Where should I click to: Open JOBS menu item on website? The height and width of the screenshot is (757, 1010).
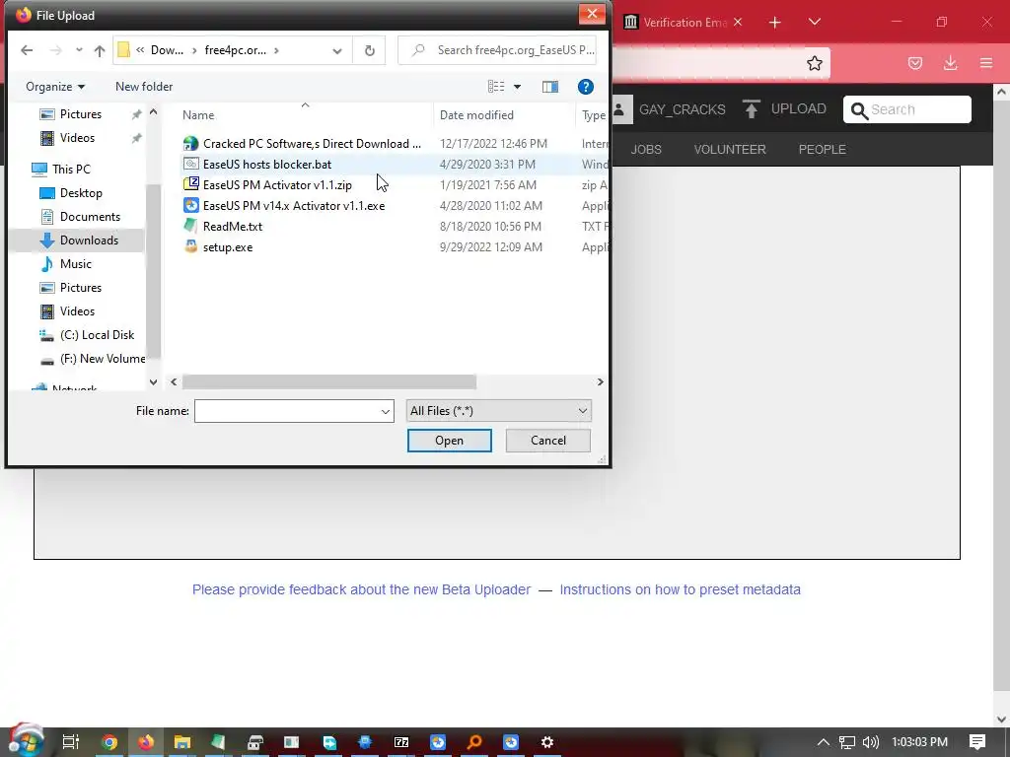[646, 150]
